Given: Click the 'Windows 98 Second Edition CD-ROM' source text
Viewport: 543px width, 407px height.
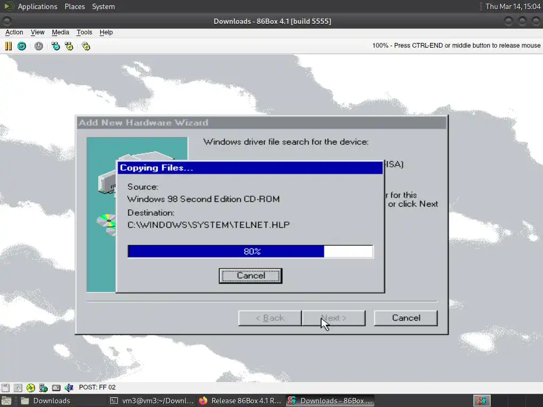Looking at the screenshot, I should pos(203,199).
